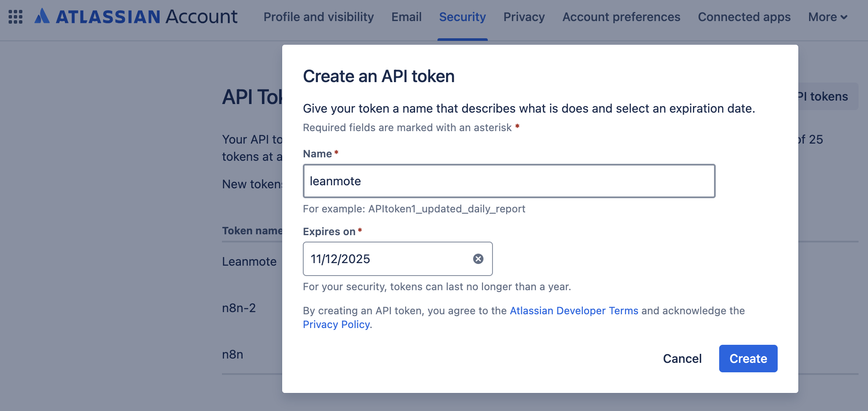Click the partially hidden API tokens button
Screen dimensions: 868x411
click(x=828, y=96)
